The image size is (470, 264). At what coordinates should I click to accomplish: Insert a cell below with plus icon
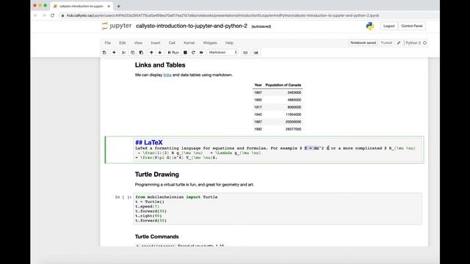point(114,53)
